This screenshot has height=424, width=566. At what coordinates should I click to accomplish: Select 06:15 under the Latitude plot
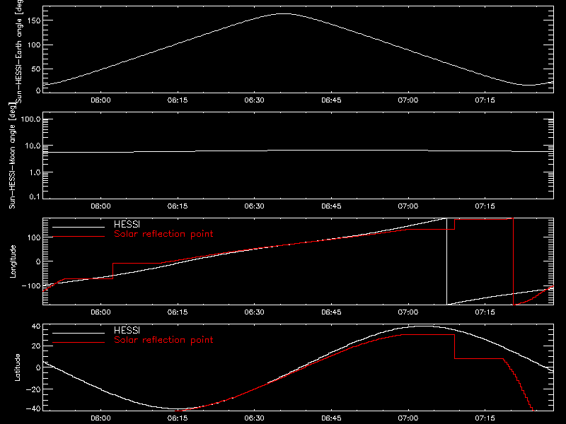pos(178,418)
